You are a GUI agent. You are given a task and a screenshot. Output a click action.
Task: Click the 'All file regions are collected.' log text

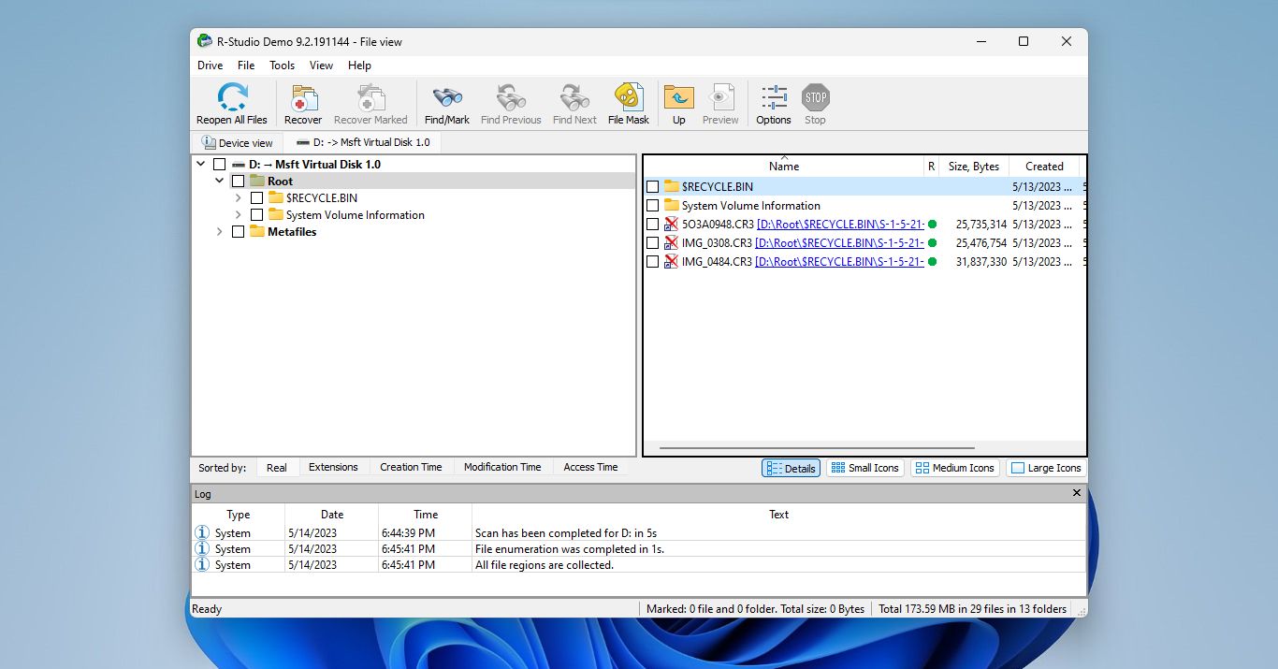(x=545, y=565)
